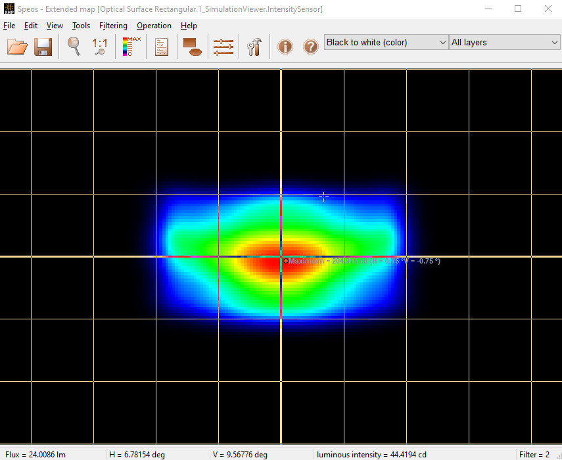Open the levels adjustment sliders icon
Viewport: 562px width, 460px height.
point(223,47)
